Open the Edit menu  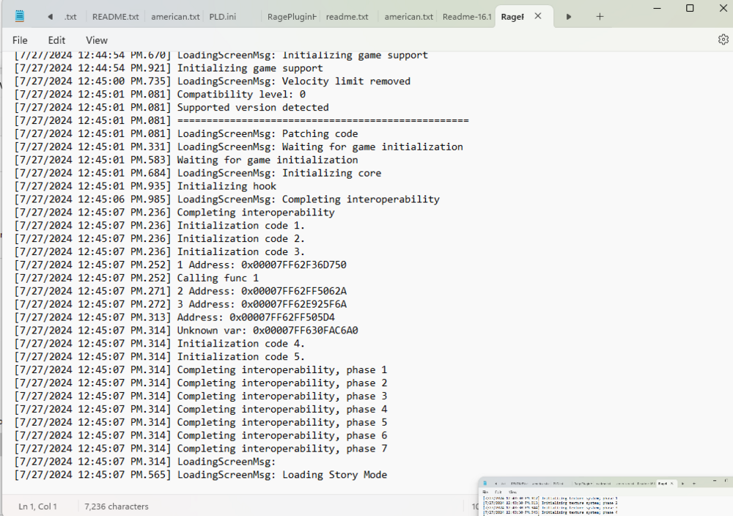point(56,40)
